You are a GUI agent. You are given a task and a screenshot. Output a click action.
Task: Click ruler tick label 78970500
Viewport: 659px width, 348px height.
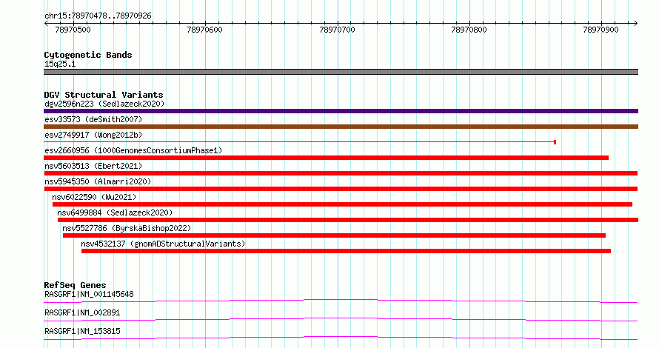73,30
